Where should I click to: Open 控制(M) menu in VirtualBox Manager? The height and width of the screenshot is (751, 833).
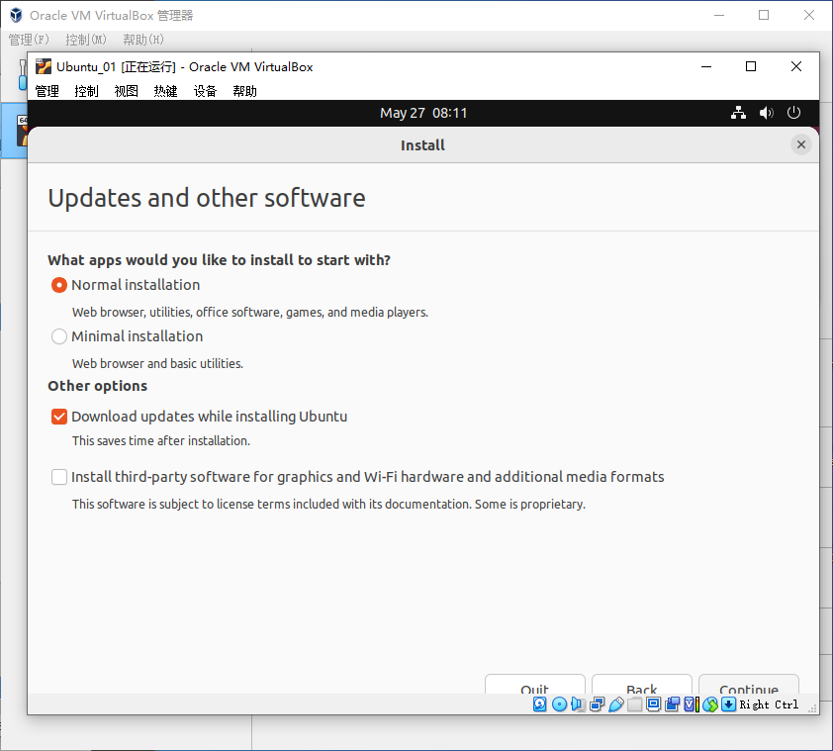86,40
